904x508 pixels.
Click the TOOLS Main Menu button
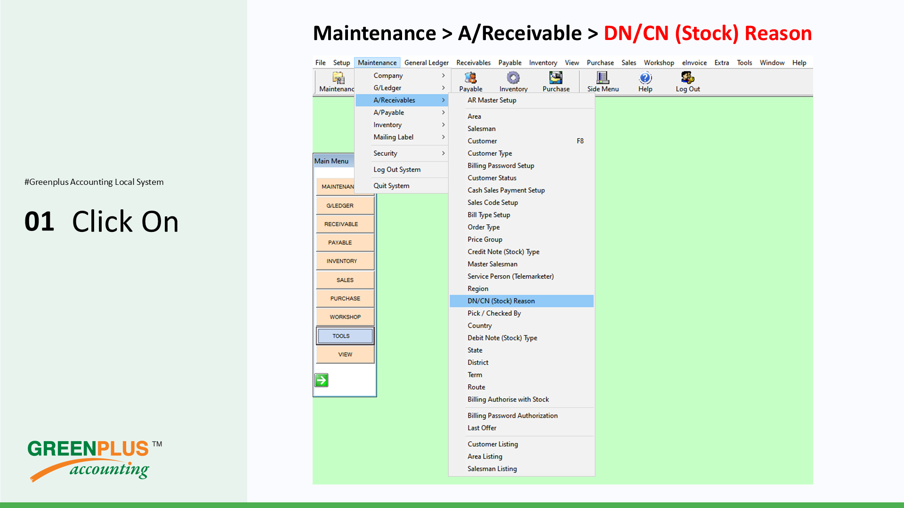point(345,336)
